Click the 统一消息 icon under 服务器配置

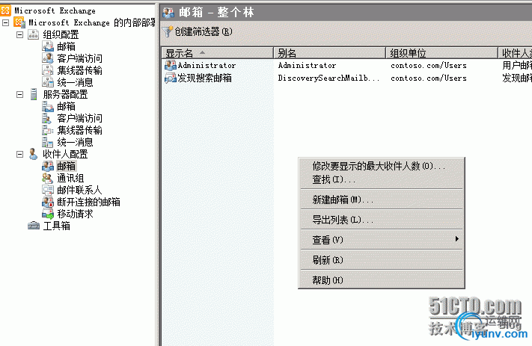(x=48, y=142)
